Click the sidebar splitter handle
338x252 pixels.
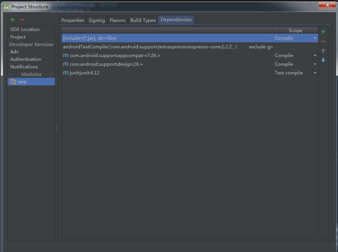pyautogui.click(x=56, y=127)
